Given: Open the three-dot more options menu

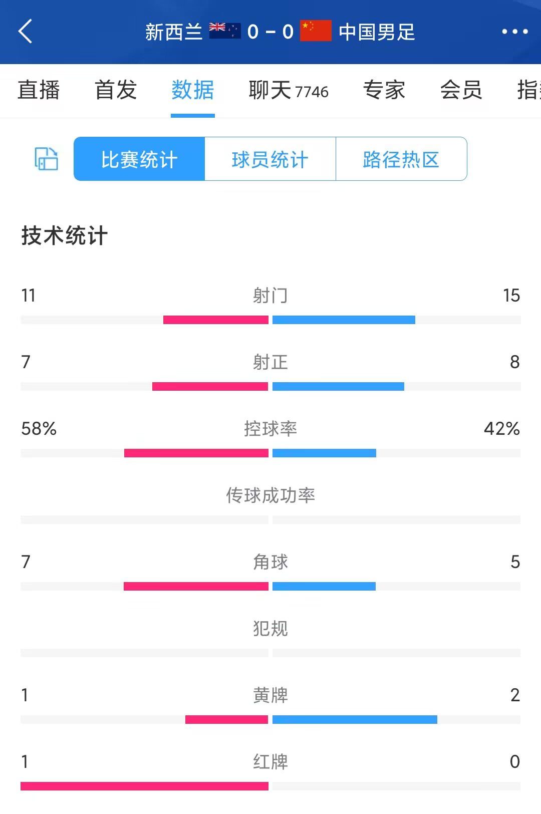Looking at the screenshot, I should [x=514, y=32].
